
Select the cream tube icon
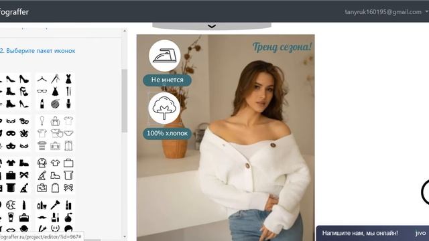point(11,217)
